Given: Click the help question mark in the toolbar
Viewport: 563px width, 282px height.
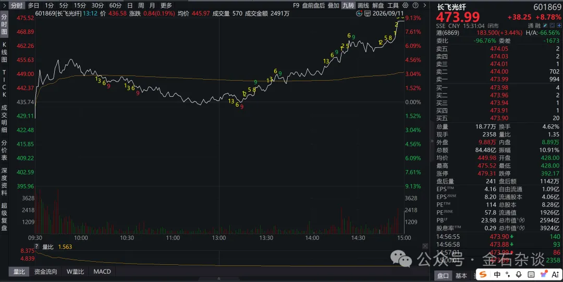Looking at the screenshot, I should (415, 5).
